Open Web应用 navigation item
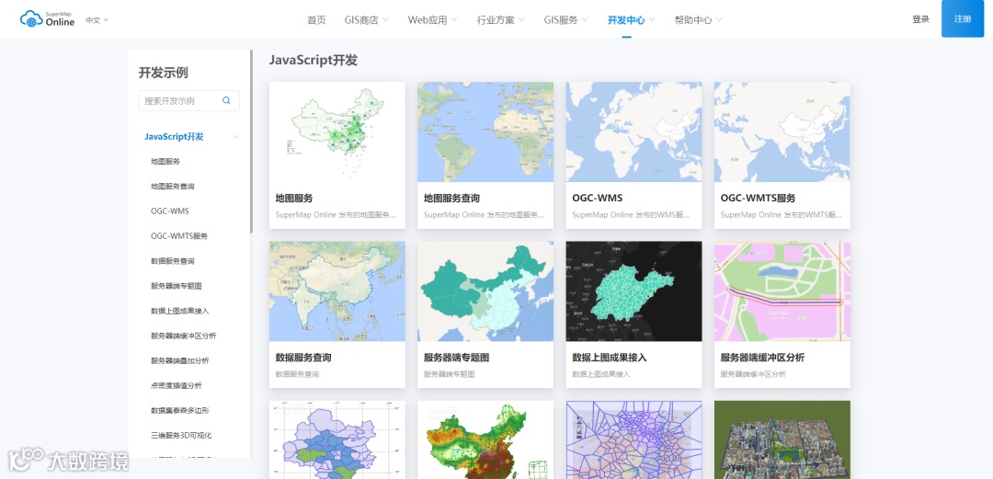 428,19
